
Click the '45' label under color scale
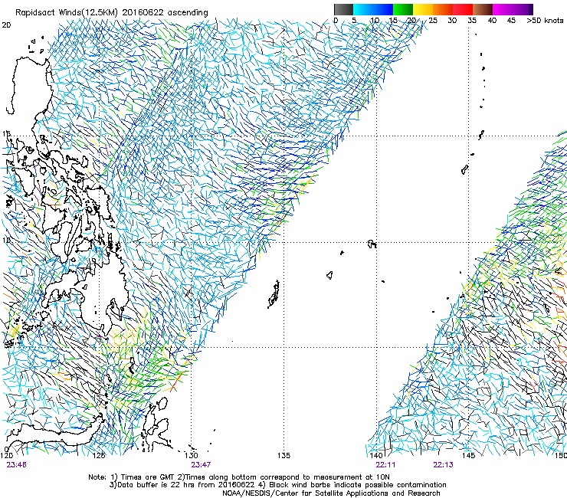[x=511, y=21]
